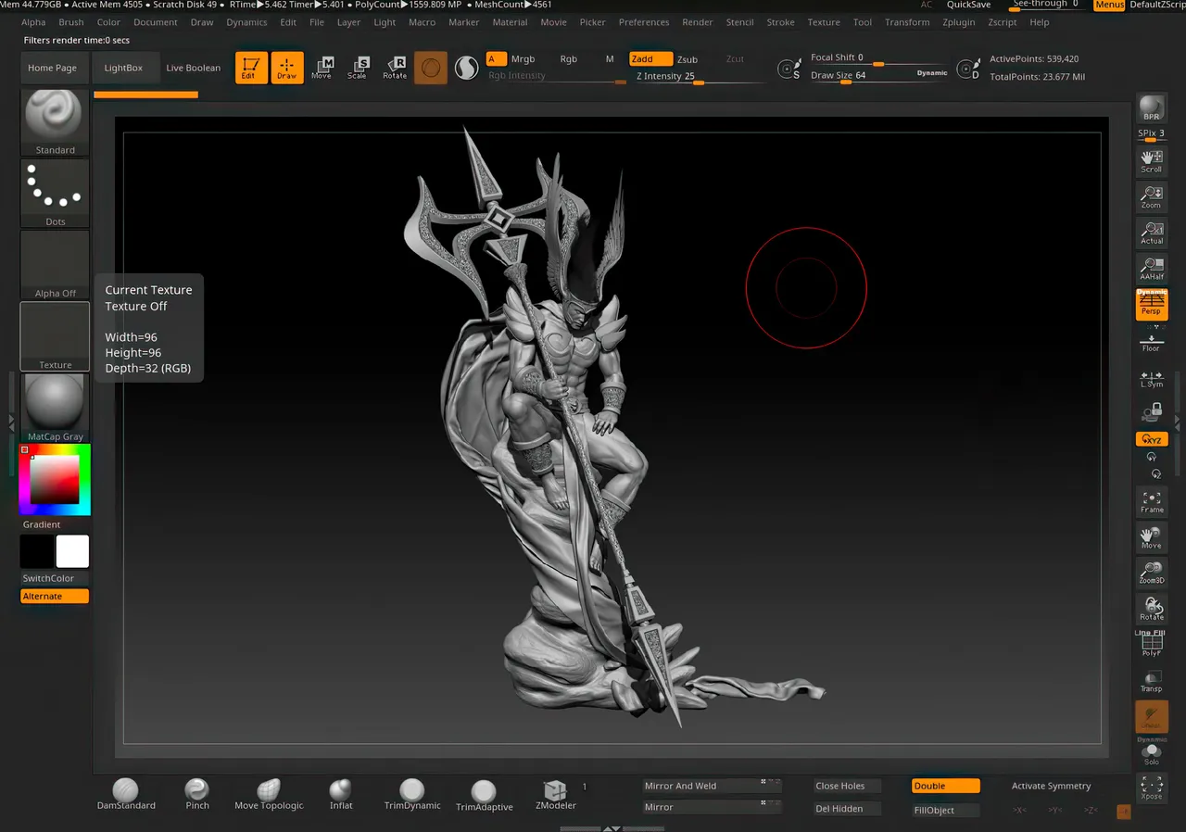
Task: Click the right-shelf Move icon
Action: [1152, 537]
